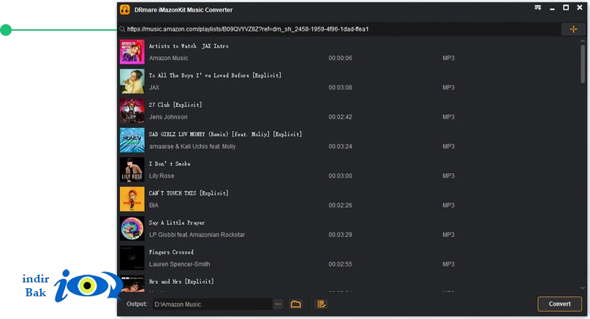Click MP3 format of JAX Intro row
Screen dimensions: 590x319
pos(448,58)
